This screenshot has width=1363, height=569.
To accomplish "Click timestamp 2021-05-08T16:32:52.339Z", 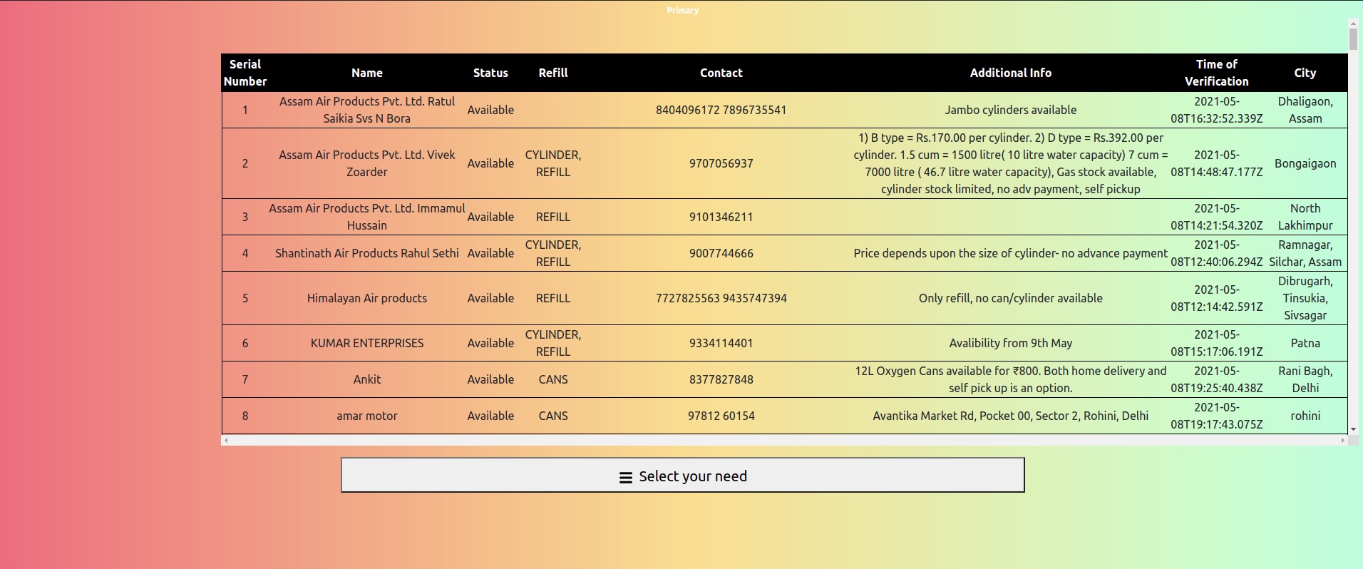I will tap(1216, 110).
